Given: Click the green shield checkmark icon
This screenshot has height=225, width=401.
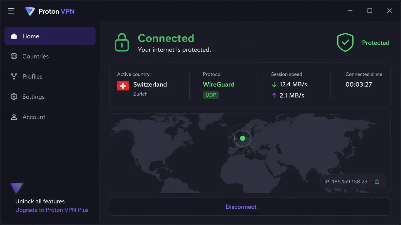Looking at the screenshot, I should [x=345, y=42].
